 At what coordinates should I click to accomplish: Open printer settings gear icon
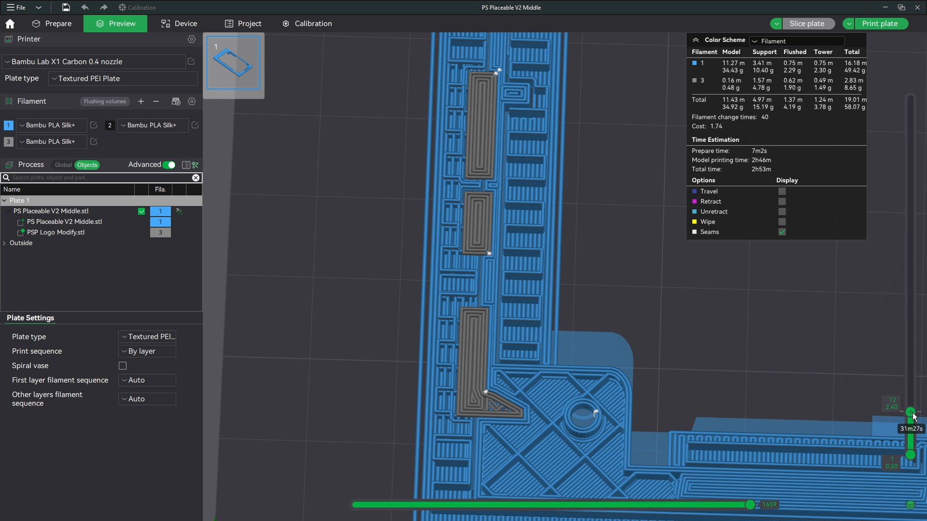192,39
